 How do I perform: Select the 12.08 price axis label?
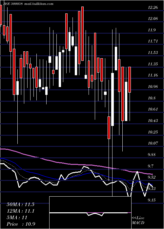(x=153, y=19)
